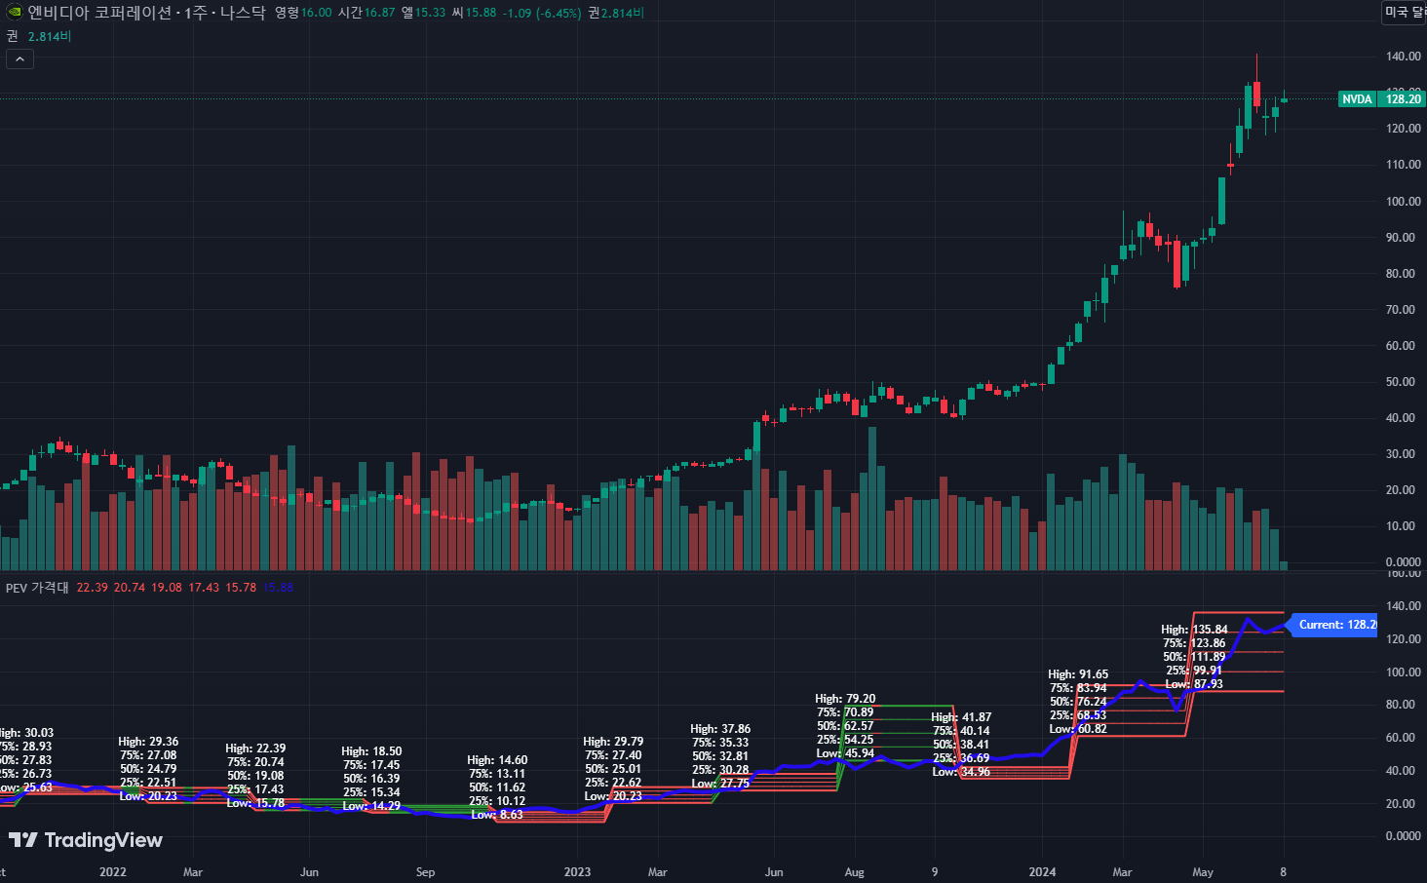Click the 110.00 price axis label
The image size is (1427, 883).
click(x=1404, y=165)
